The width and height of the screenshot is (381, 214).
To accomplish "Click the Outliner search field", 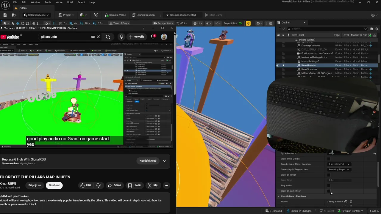I will (327, 29).
